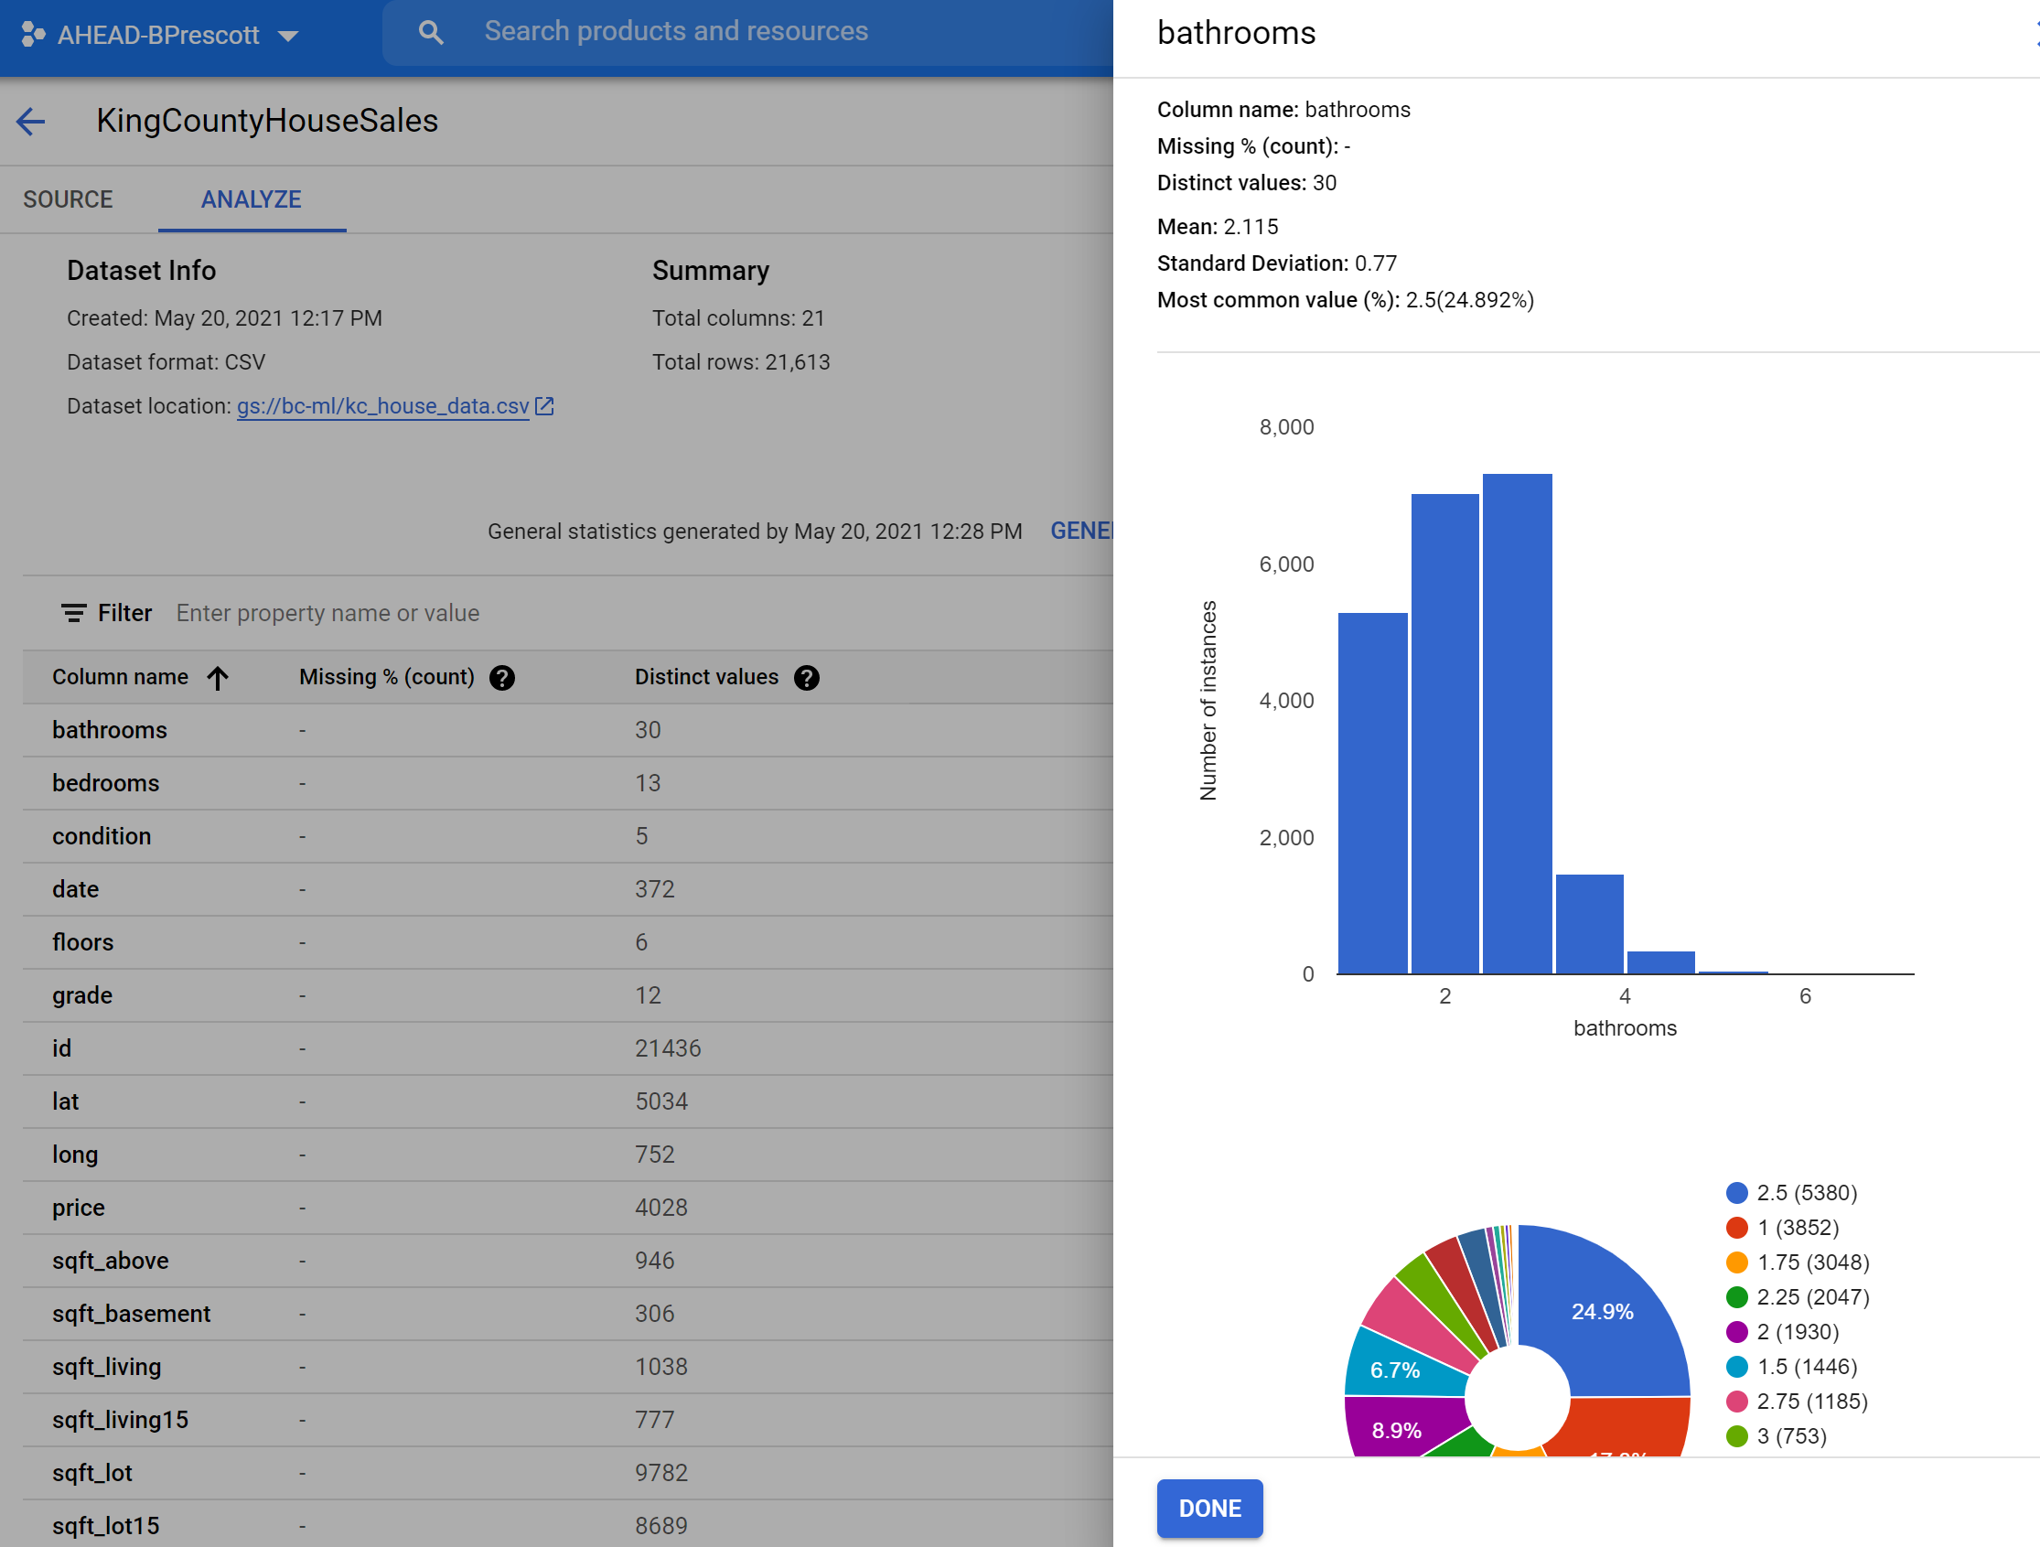Select the sqft_basement row
The height and width of the screenshot is (1547, 2040).
point(567,1314)
